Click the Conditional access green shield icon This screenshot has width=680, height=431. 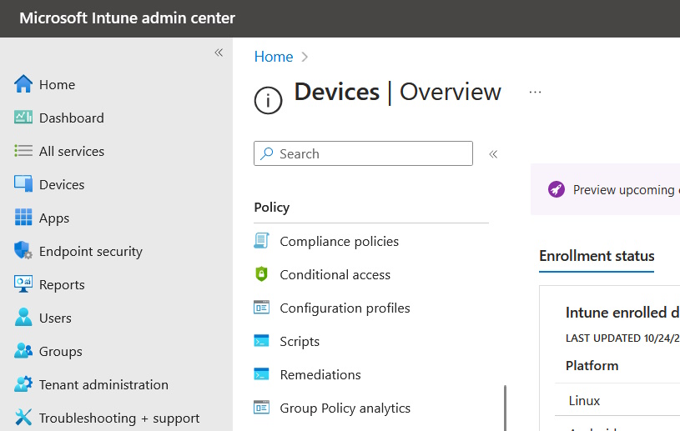pos(261,274)
